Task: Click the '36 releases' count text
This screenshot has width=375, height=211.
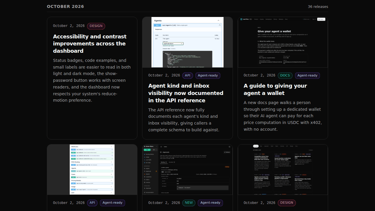Action: coord(318,6)
